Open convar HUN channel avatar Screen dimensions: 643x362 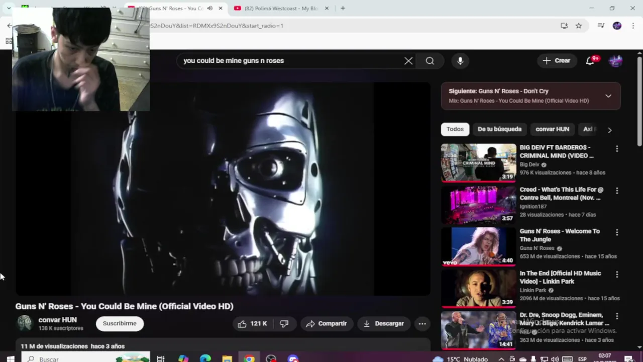[x=24, y=323]
